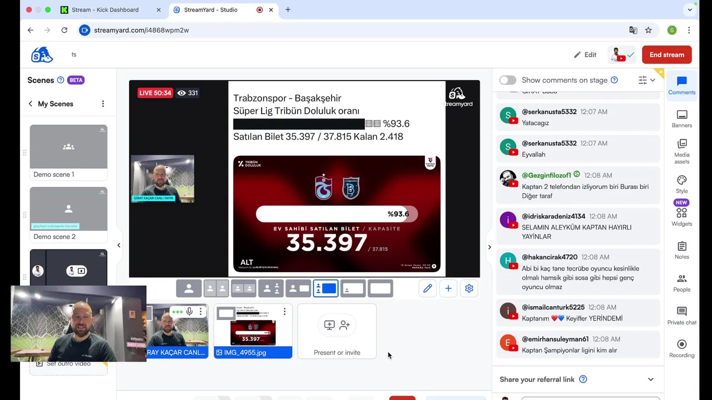Open the comment filter settings dropdown
Screen dimensions: 712x400
(x=647, y=80)
